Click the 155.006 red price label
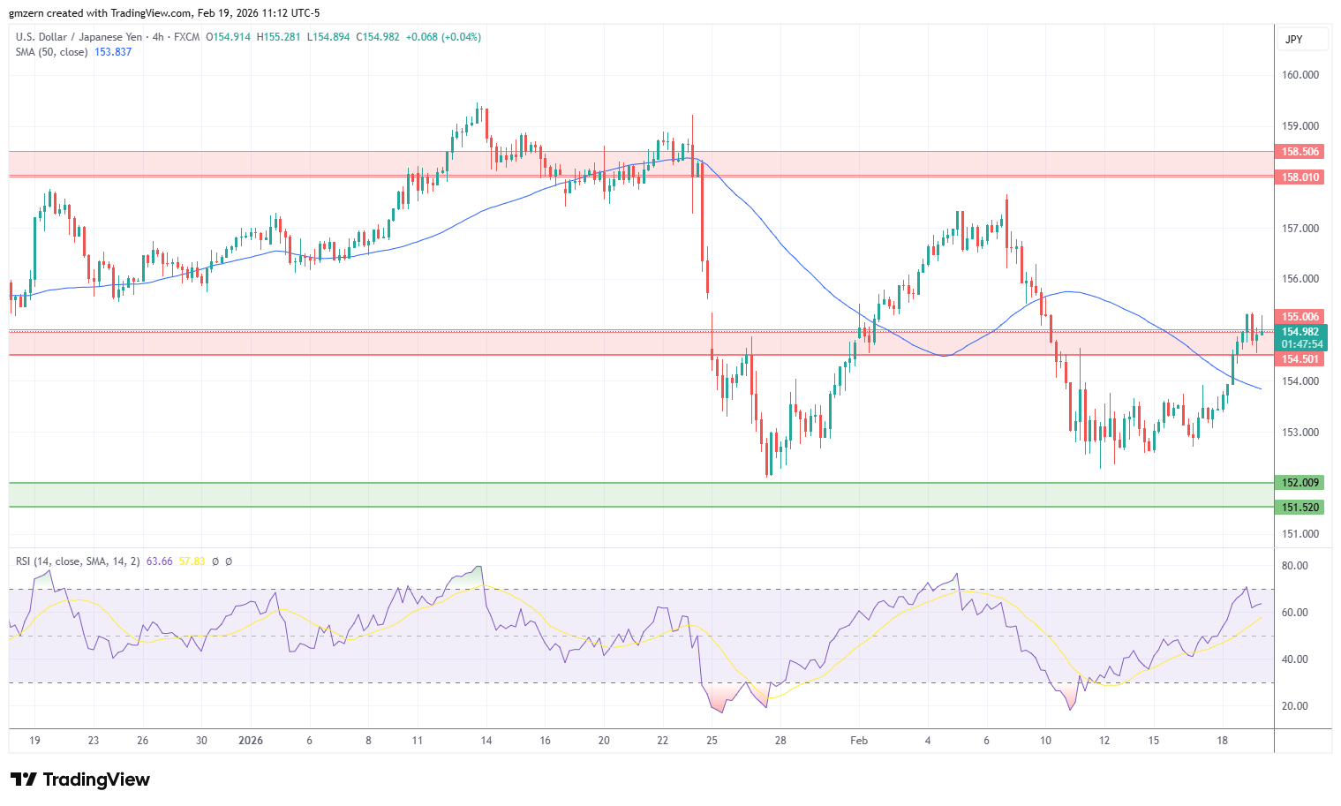 [x=1300, y=317]
